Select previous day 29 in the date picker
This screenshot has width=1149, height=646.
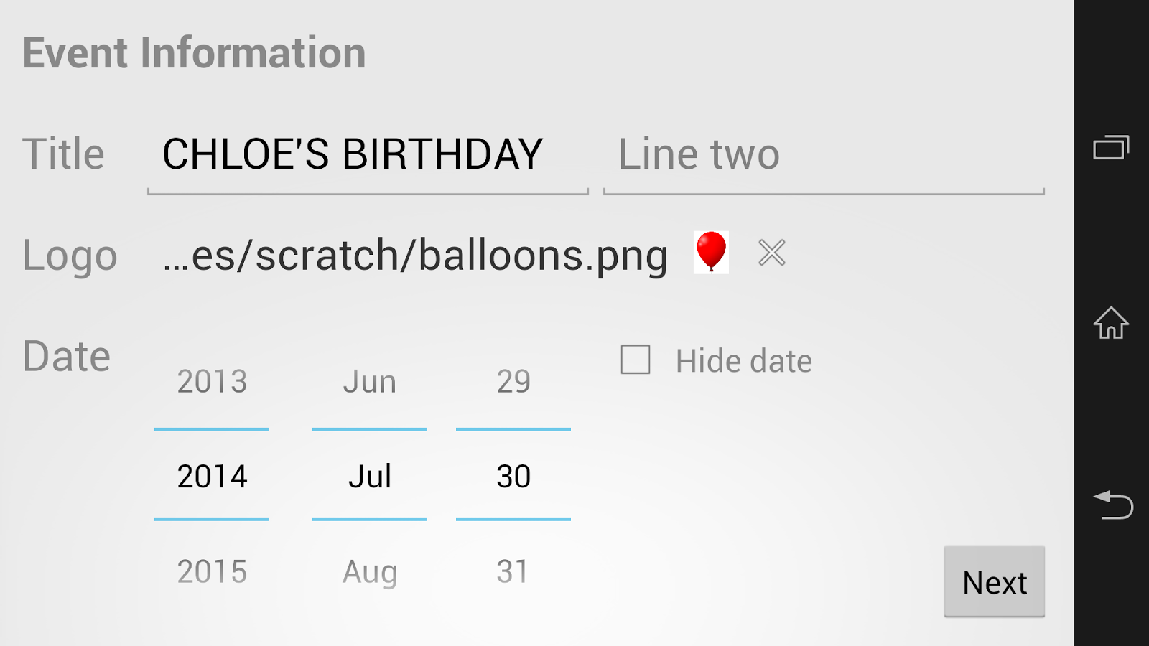(x=513, y=382)
